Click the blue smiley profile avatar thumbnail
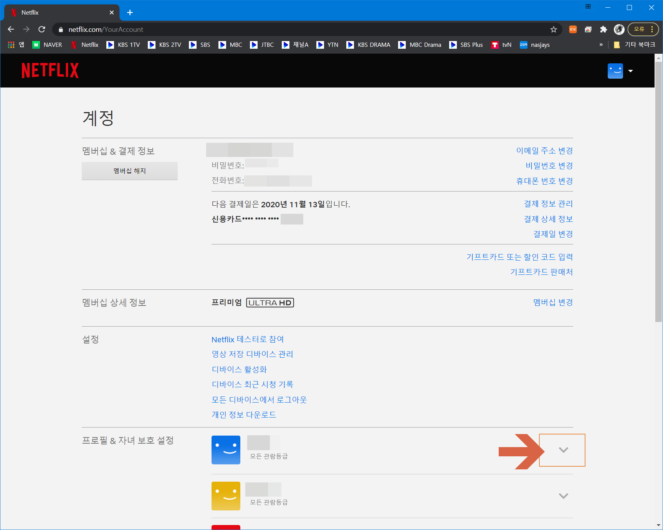The height and width of the screenshot is (530, 663). click(226, 450)
